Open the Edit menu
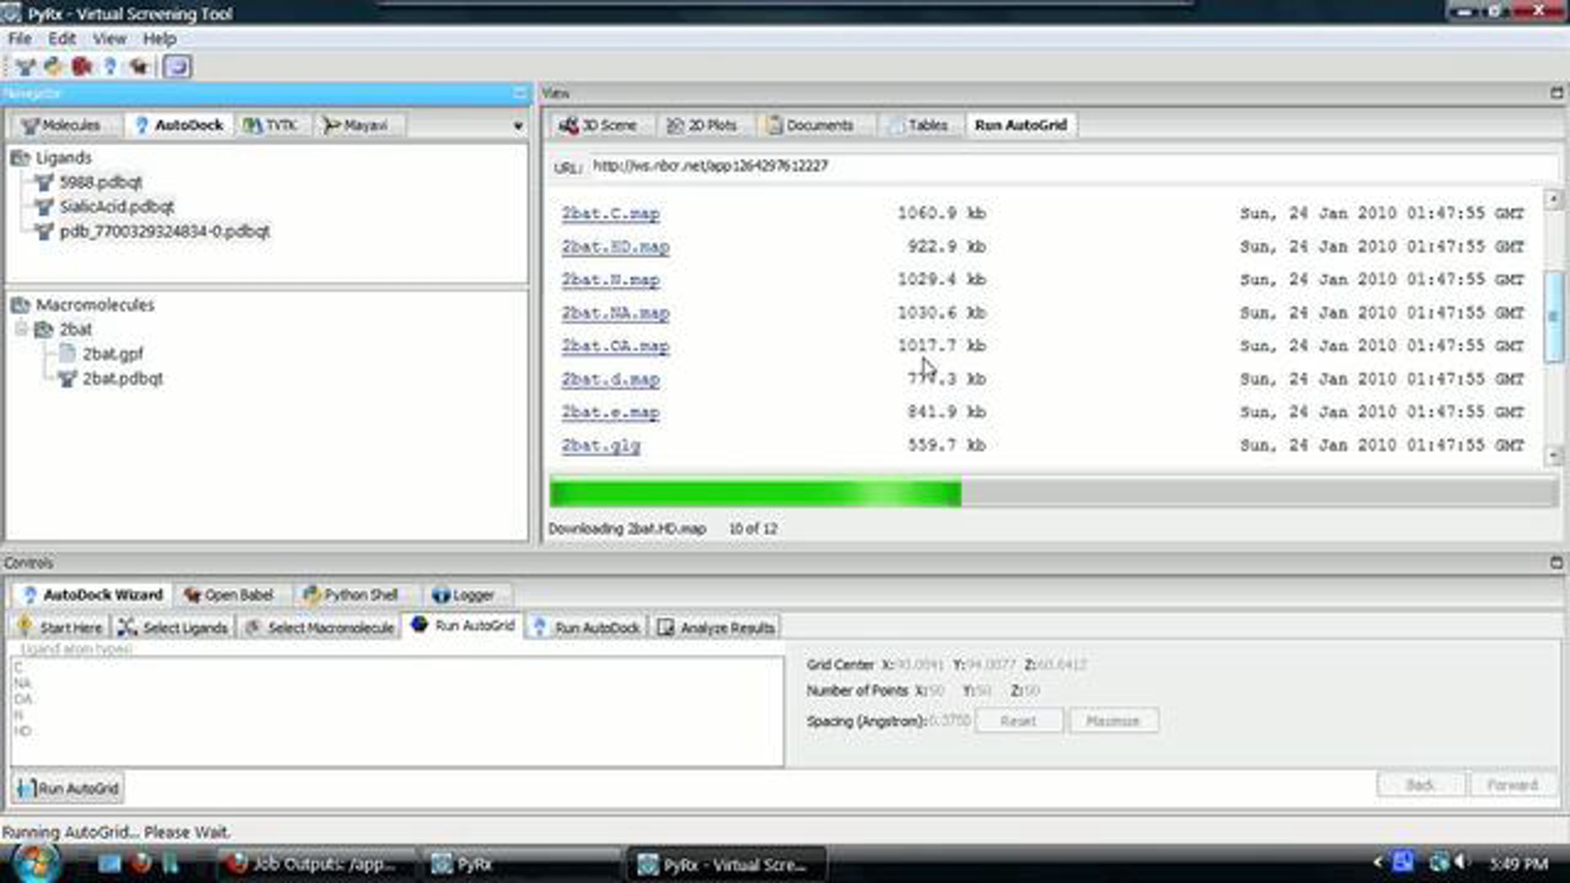The width and height of the screenshot is (1570, 883). tap(62, 39)
